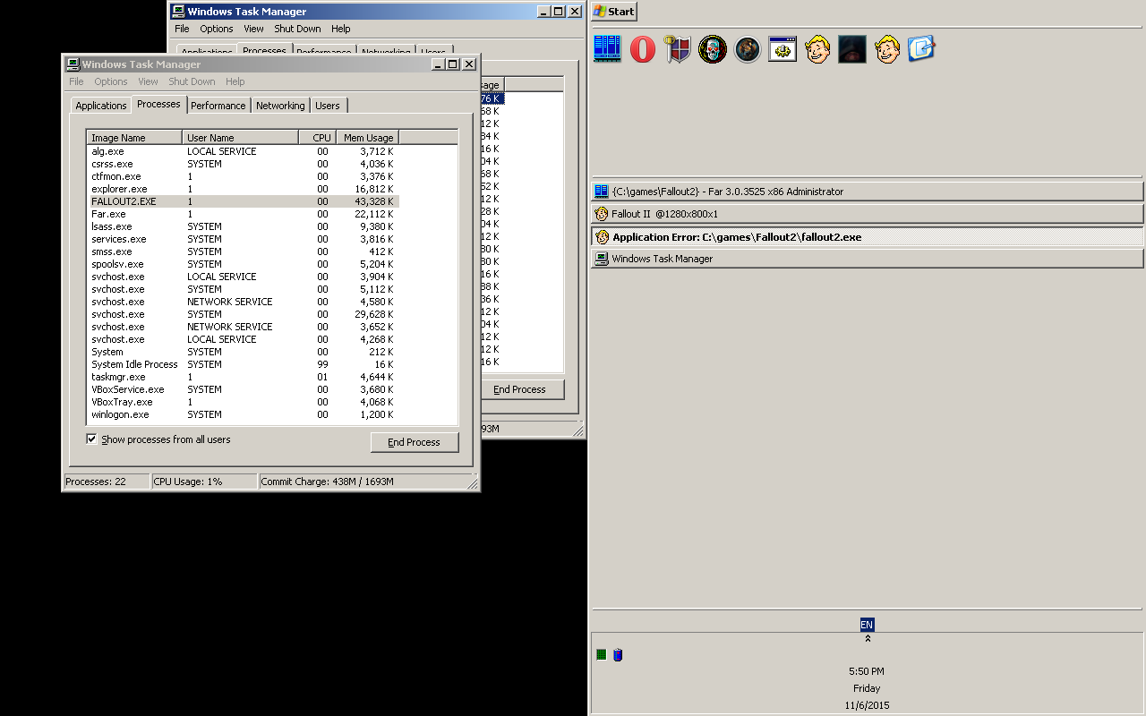Sort processes by Image Name column

click(134, 138)
